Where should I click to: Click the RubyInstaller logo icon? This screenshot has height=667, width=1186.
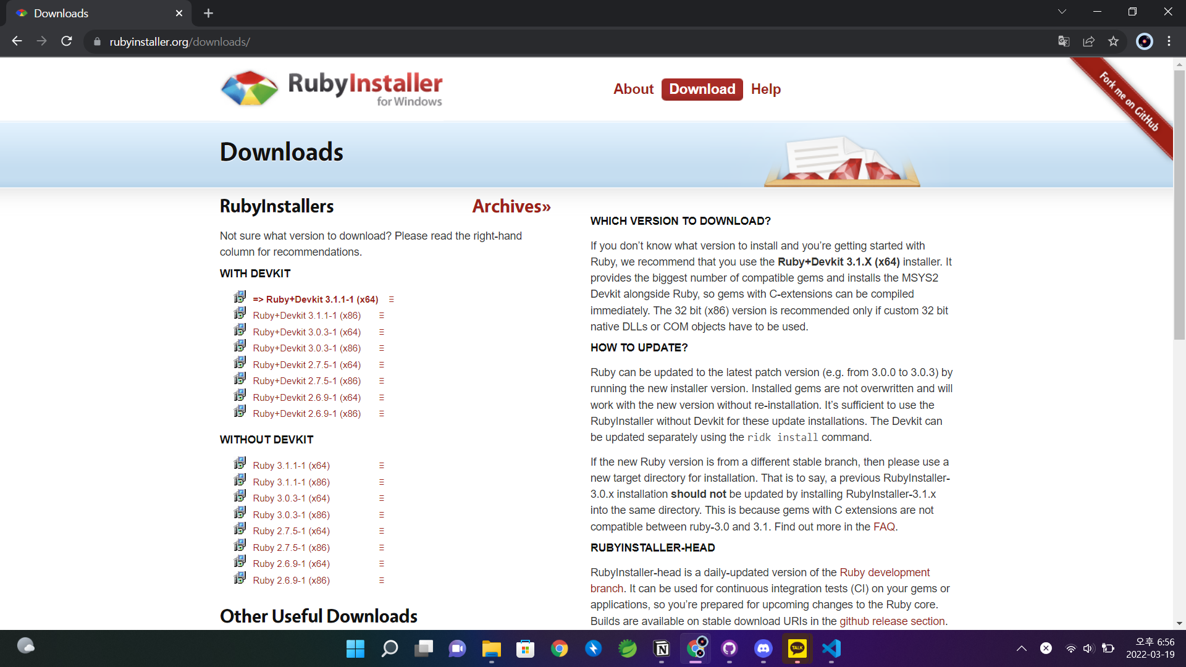pos(250,88)
